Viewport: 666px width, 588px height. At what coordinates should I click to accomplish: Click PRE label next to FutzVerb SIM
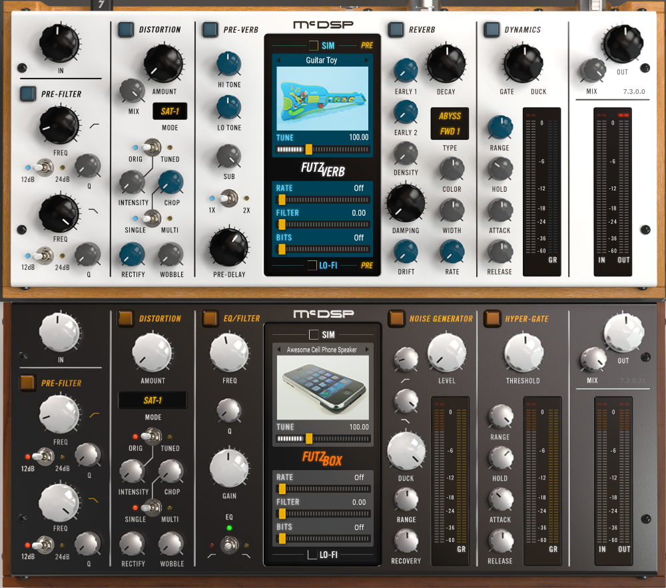point(367,45)
